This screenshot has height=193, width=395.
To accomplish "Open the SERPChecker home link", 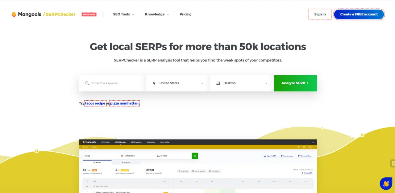I will (x=59, y=14).
